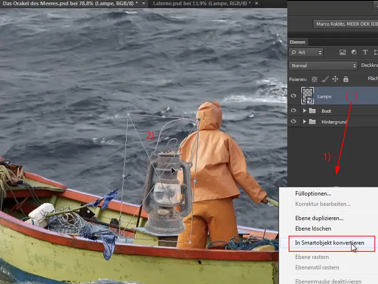Click the top-center transform handle
378x284 pixels.
click(x=163, y=117)
